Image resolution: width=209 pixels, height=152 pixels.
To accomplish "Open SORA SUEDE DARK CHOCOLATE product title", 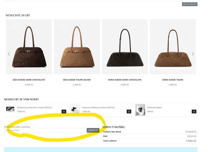I will [125, 80].
